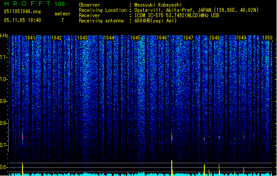
Task: Click the 0.8 kHz frequency label
Action: pyautogui.click(x=4, y=123)
